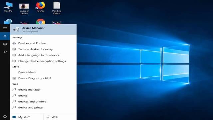The image size is (213, 120).
Task: Select the This PC desktop icon
Action: point(8,7)
